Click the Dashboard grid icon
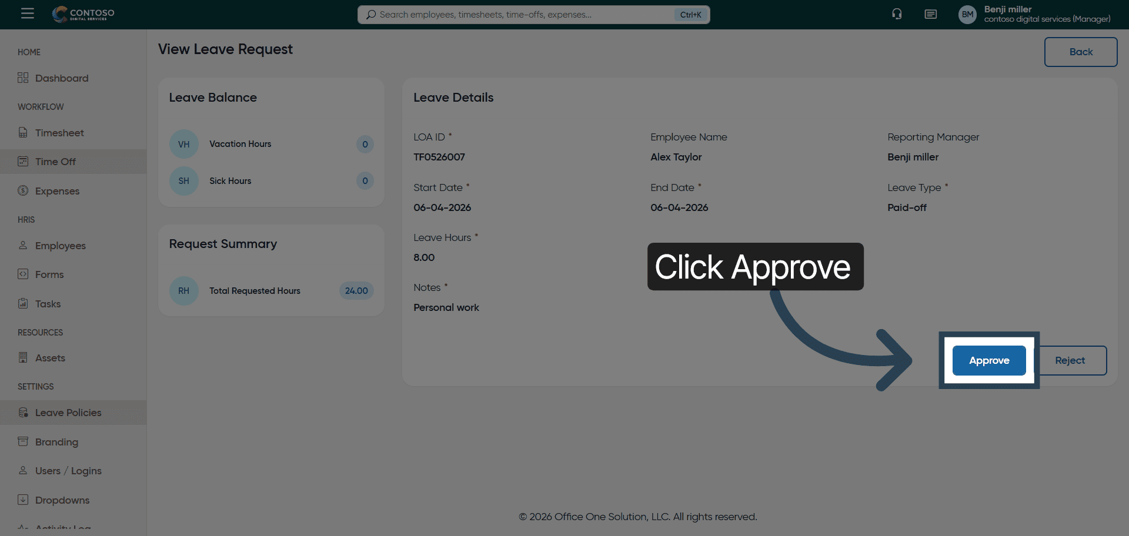The height and width of the screenshot is (536, 1129). [x=23, y=78]
